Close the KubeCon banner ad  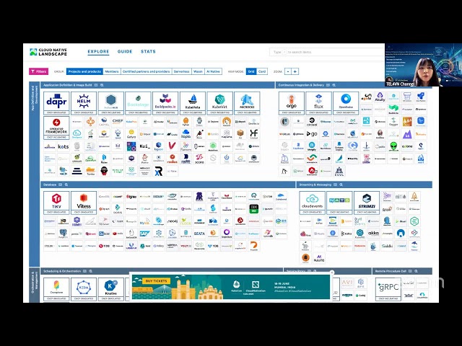coord(332,272)
